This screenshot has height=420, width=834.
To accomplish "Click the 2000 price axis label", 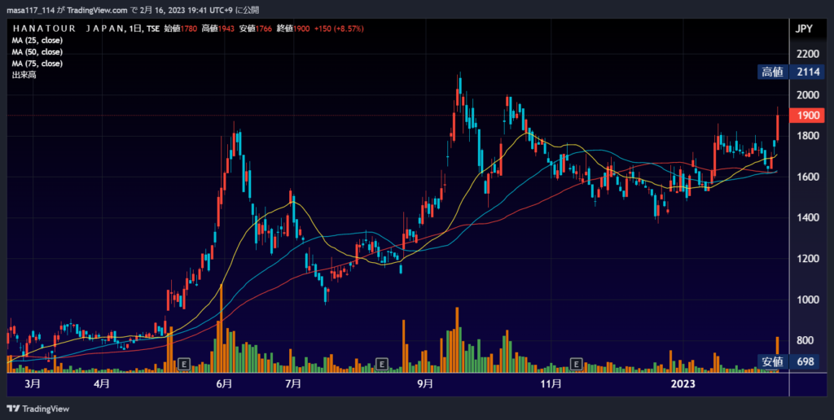I will [x=808, y=95].
